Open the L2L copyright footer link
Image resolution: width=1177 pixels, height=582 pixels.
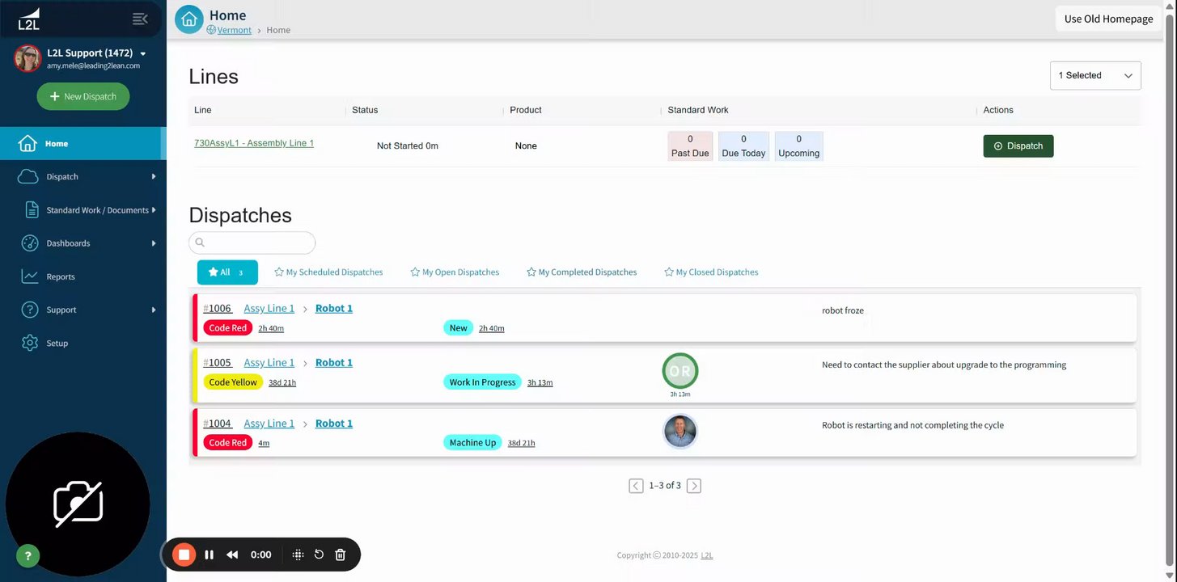click(x=707, y=555)
